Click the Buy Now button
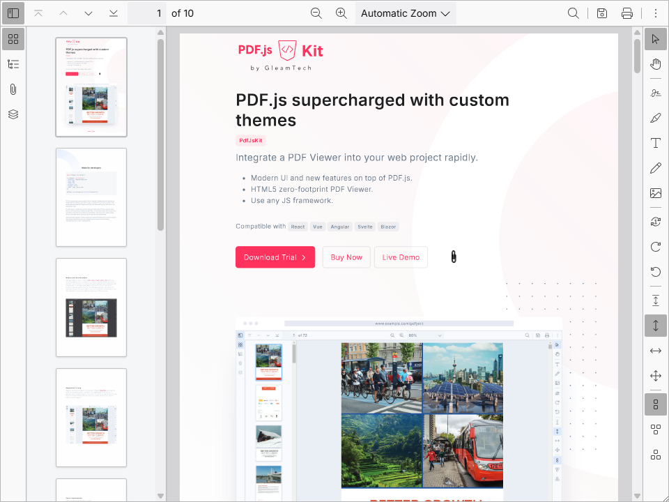The height and width of the screenshot is (502, 669). (346, 257)
